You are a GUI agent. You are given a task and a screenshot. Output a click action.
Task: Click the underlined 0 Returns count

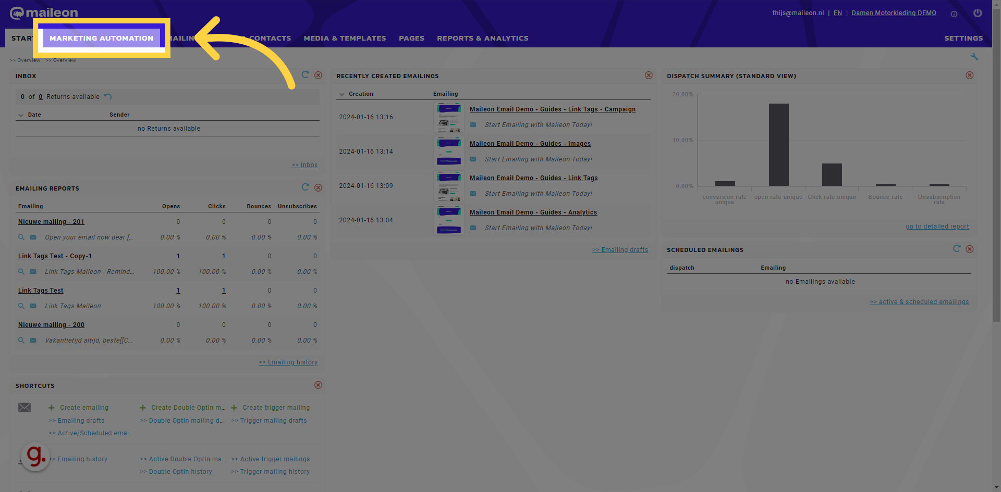click(41, 97)
